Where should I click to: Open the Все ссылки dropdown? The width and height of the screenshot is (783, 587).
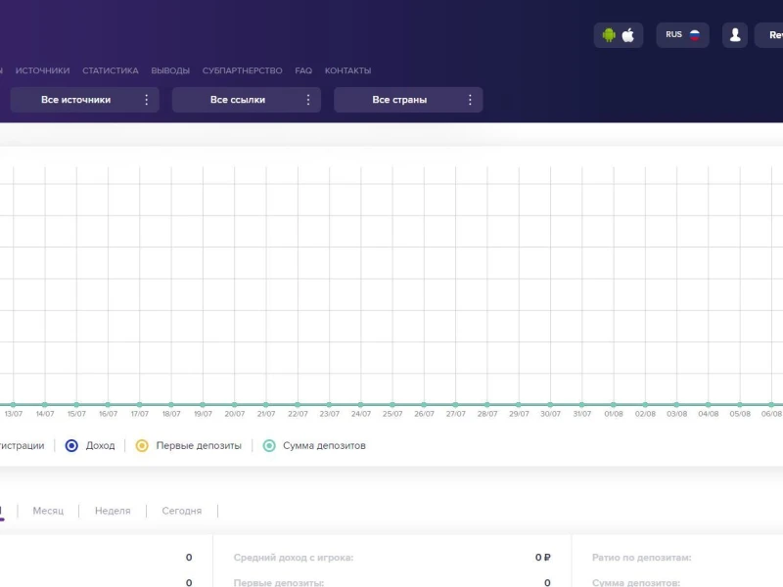tap(238, 100)
